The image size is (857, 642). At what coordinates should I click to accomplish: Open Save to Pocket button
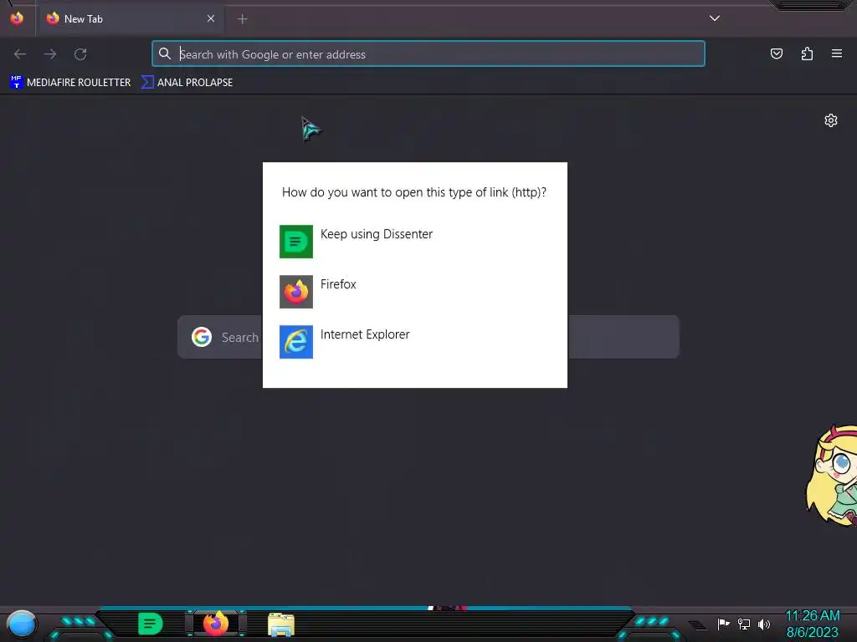pyautogui.click(x=777, y=53)
